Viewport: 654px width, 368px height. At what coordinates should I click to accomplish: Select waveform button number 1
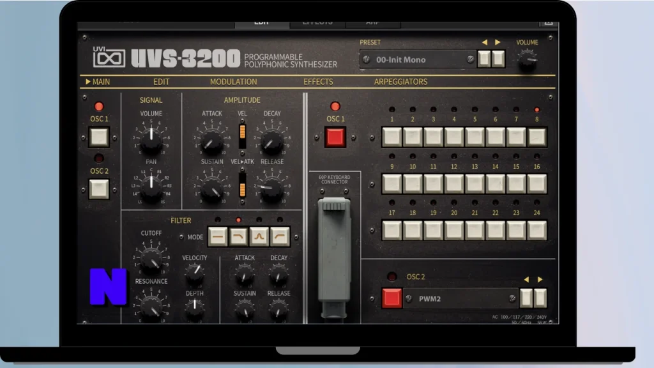[x=392, y=137]
